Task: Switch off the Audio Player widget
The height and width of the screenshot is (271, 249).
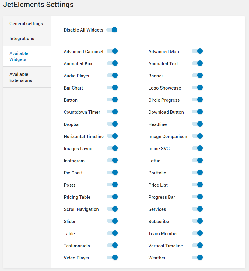Action: tap(112, 76)
